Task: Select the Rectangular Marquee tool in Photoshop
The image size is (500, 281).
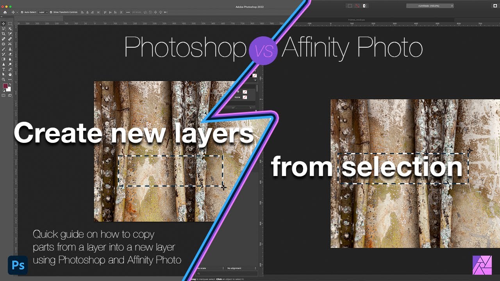Action: [x=10, y=24]
